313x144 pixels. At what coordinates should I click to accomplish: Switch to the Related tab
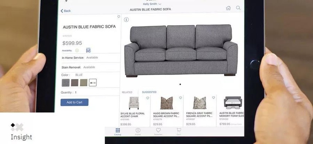[127, 92]
